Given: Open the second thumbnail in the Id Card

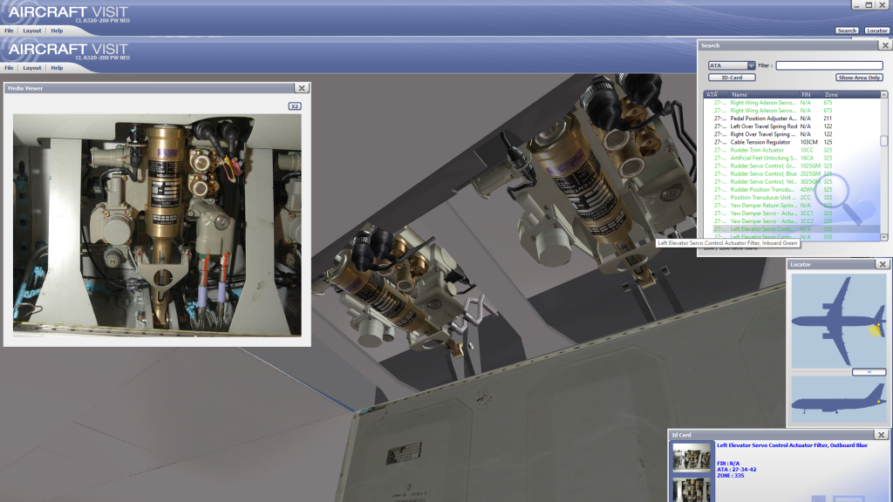Looking at the screenshot, I should pyautogui.click(x=692, y=490).
